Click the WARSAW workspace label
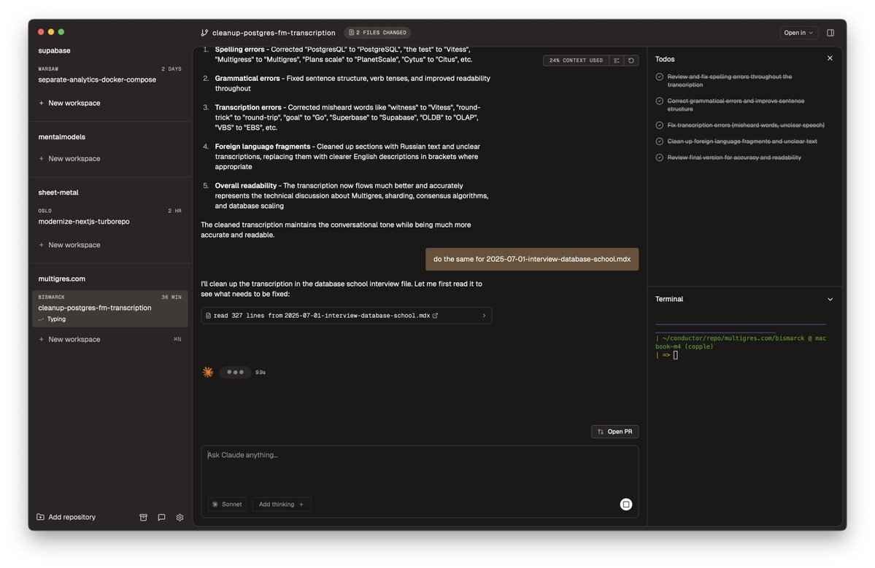Image resolution: width=875 pixels, height=568 pixels. (x=48, y=69)
